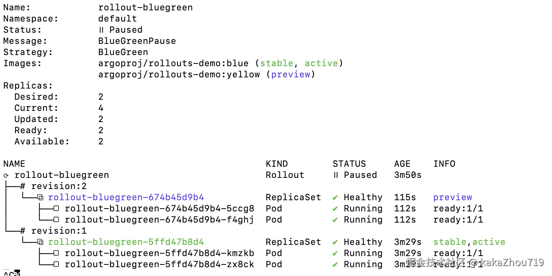Viewport: 552px width, 276px height.
Task: Select the revision:2 tree node
Action: click(x=53, y=186)
